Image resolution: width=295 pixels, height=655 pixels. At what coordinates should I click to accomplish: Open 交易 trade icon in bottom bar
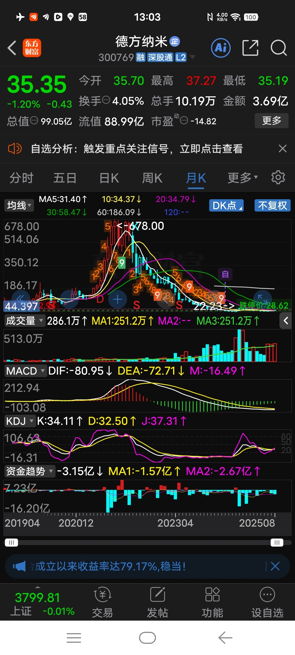pyautogui.click(x=102, y=602)
